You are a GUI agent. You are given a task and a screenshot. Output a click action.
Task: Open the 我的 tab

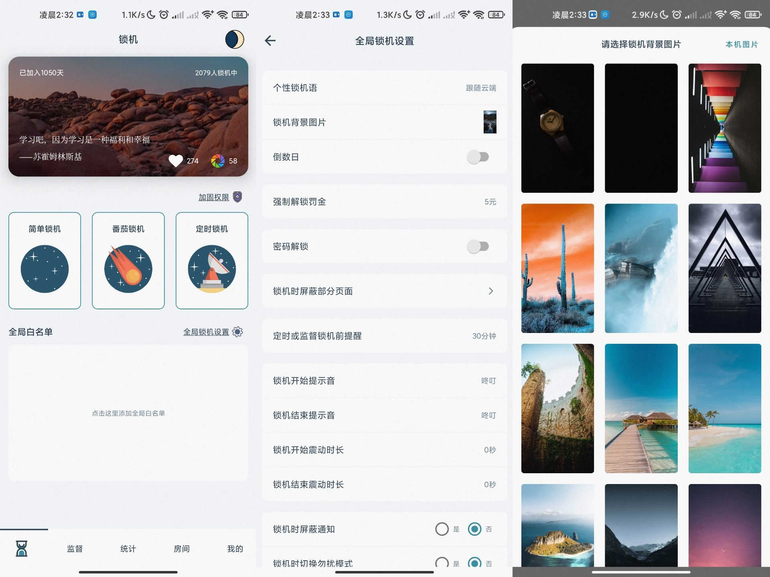[x=235, y=549]
